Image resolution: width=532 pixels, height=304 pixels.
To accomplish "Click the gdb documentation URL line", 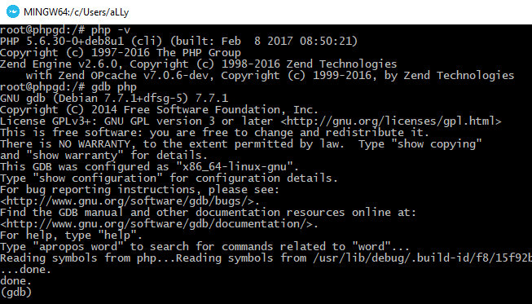I will (159, 224).
